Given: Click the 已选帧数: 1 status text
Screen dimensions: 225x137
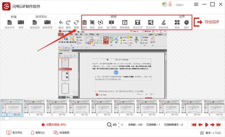Looking at the screenshot, I should click(153, 125).
